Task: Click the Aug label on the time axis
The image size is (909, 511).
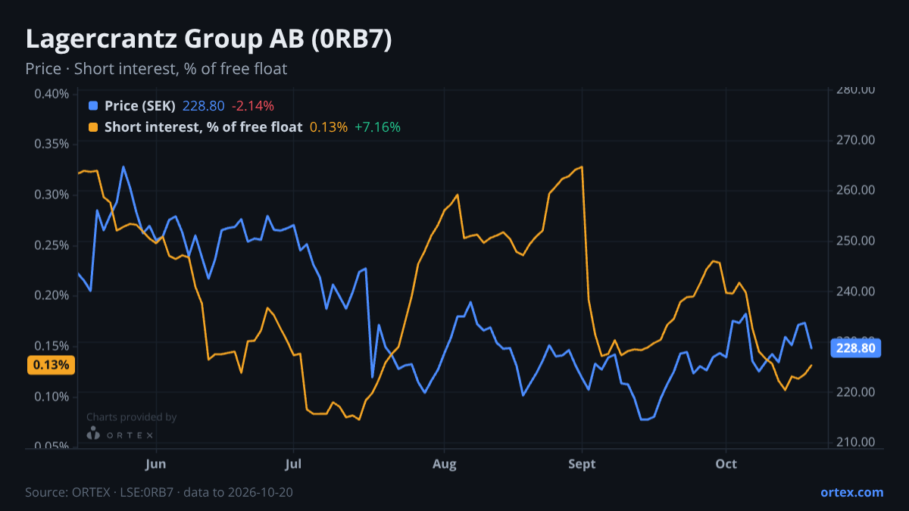Action: pos(445,463)
